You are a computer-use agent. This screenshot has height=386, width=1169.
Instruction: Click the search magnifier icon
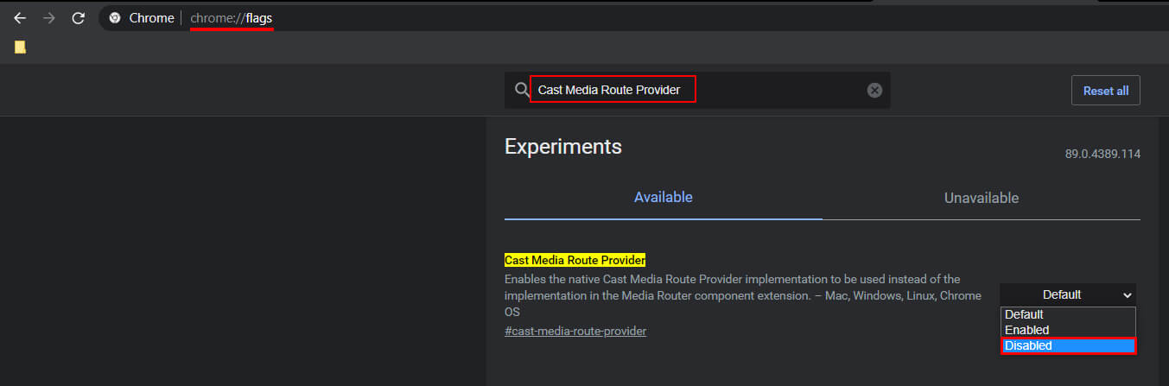tap(521, 90)
